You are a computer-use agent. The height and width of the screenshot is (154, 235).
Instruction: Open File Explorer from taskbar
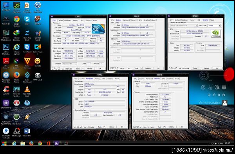[23, 143]
